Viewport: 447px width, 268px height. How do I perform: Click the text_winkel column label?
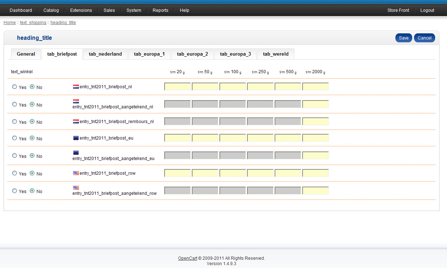point(22,72)
